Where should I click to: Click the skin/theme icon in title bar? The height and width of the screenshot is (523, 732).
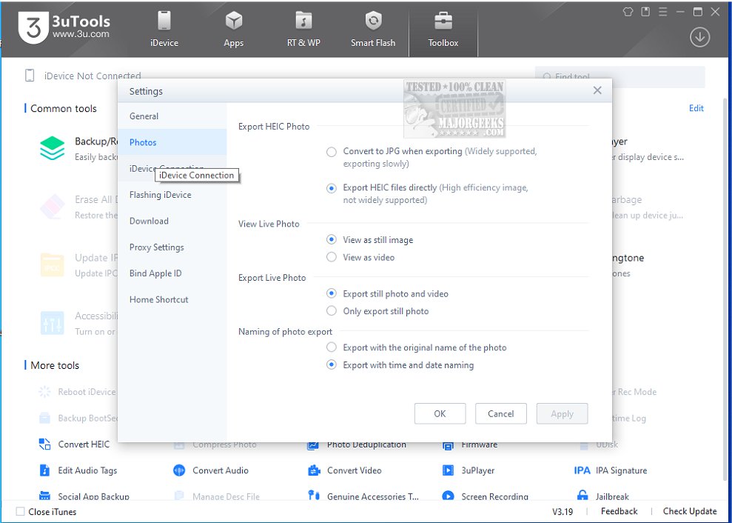[x=628, y=12]
